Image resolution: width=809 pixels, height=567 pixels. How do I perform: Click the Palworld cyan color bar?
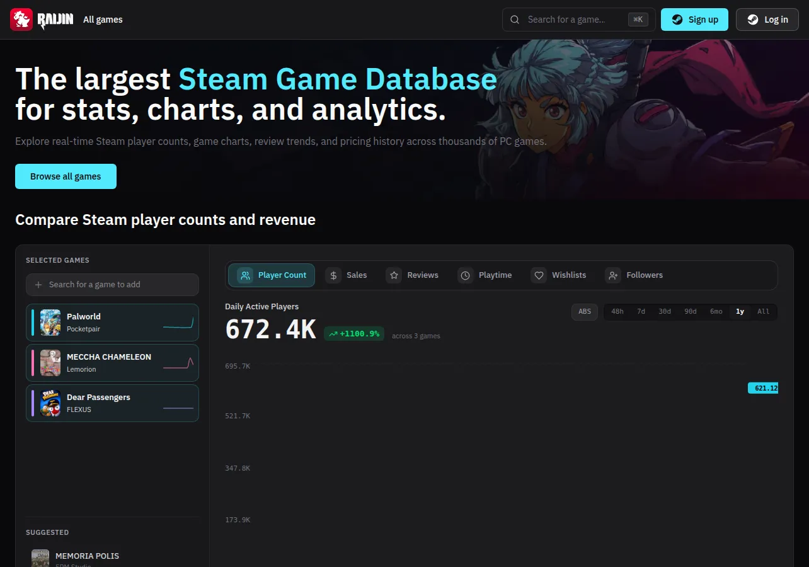click(33, 323)
